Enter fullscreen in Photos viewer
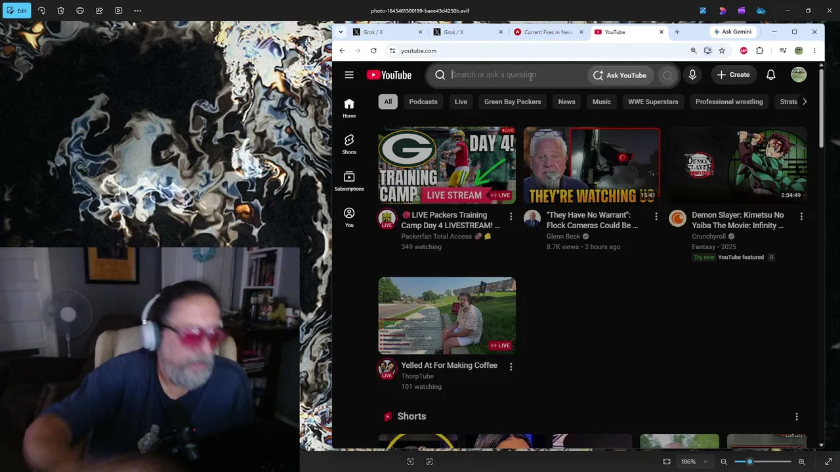Viewport: 840px width, 472px height. pos(828,462)
